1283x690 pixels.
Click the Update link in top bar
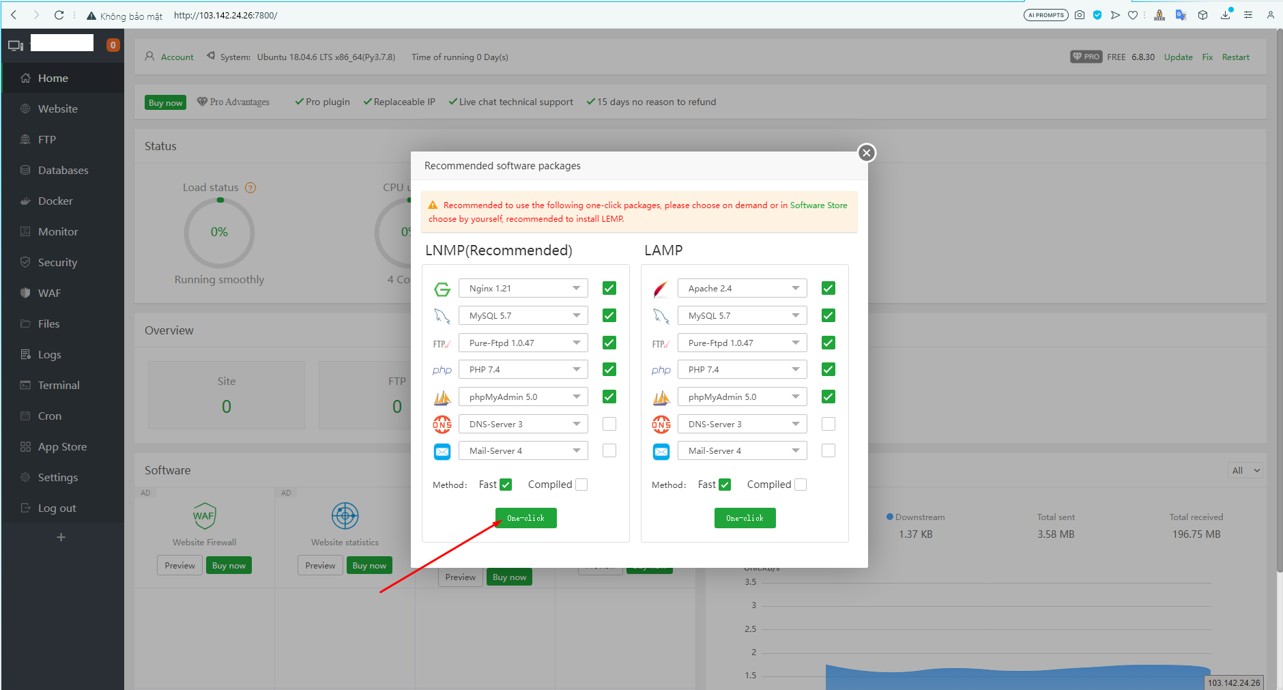(1179, 57)
